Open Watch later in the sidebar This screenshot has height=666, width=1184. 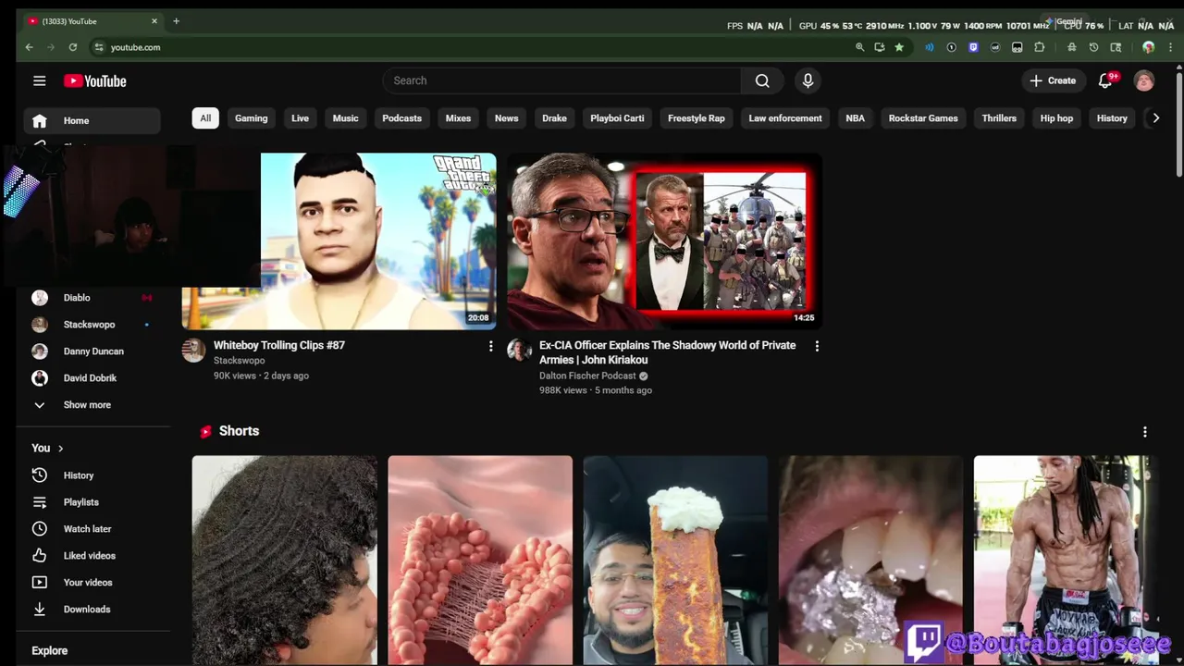click(x=92, y=529)
